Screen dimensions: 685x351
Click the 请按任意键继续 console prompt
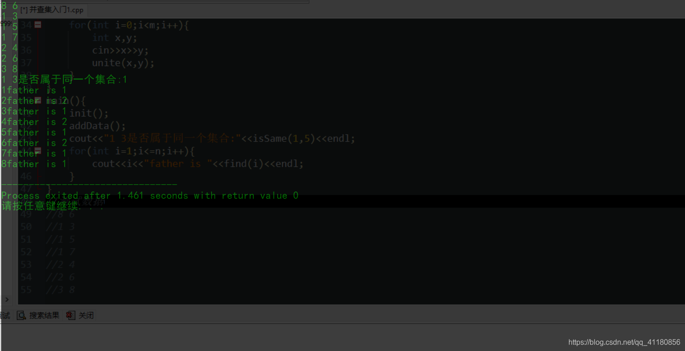53,206
